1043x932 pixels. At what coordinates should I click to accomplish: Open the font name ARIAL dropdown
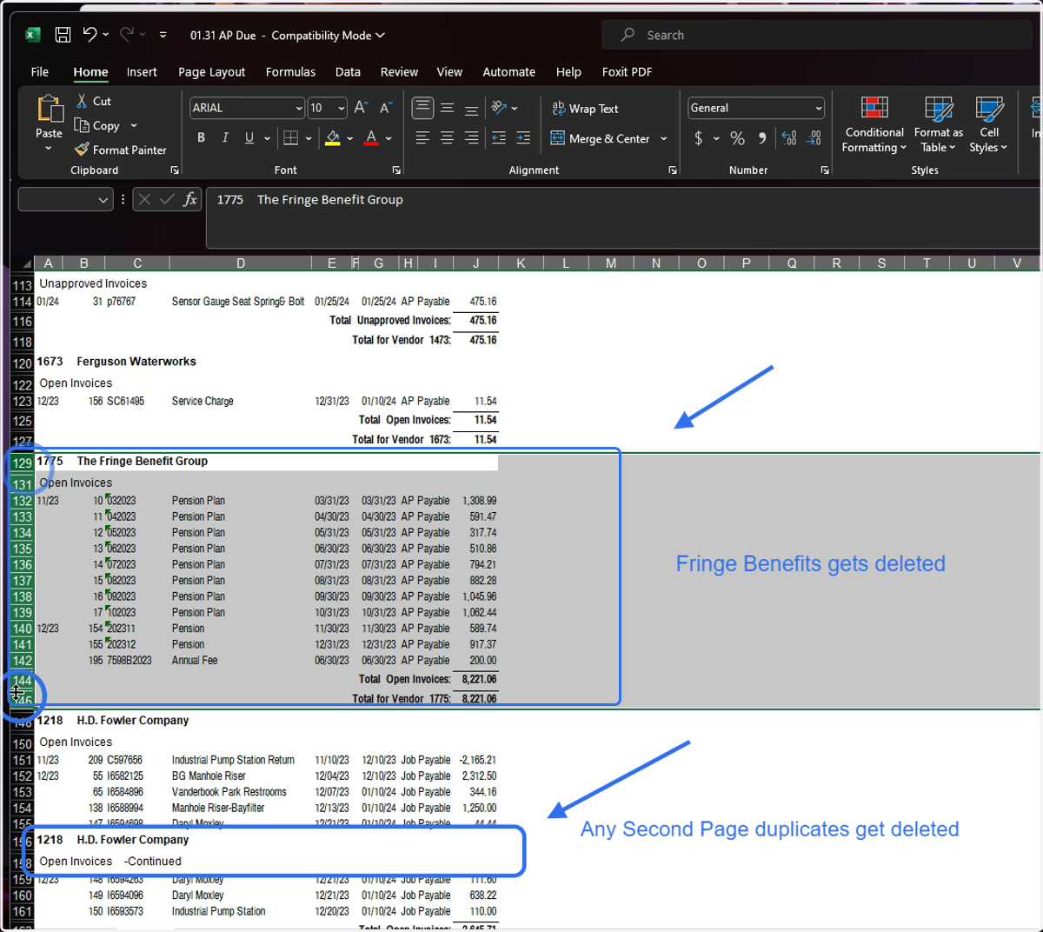tap(299, 109)
